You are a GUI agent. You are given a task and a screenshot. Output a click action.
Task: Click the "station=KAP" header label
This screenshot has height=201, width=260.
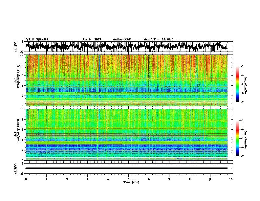tap(122, 39)
